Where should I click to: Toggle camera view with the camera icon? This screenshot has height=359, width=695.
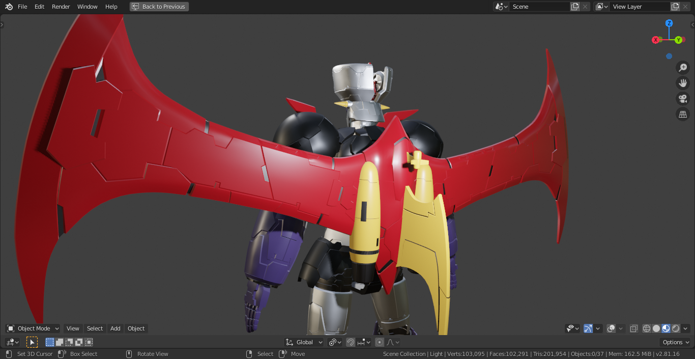click(x=683, y=99)
